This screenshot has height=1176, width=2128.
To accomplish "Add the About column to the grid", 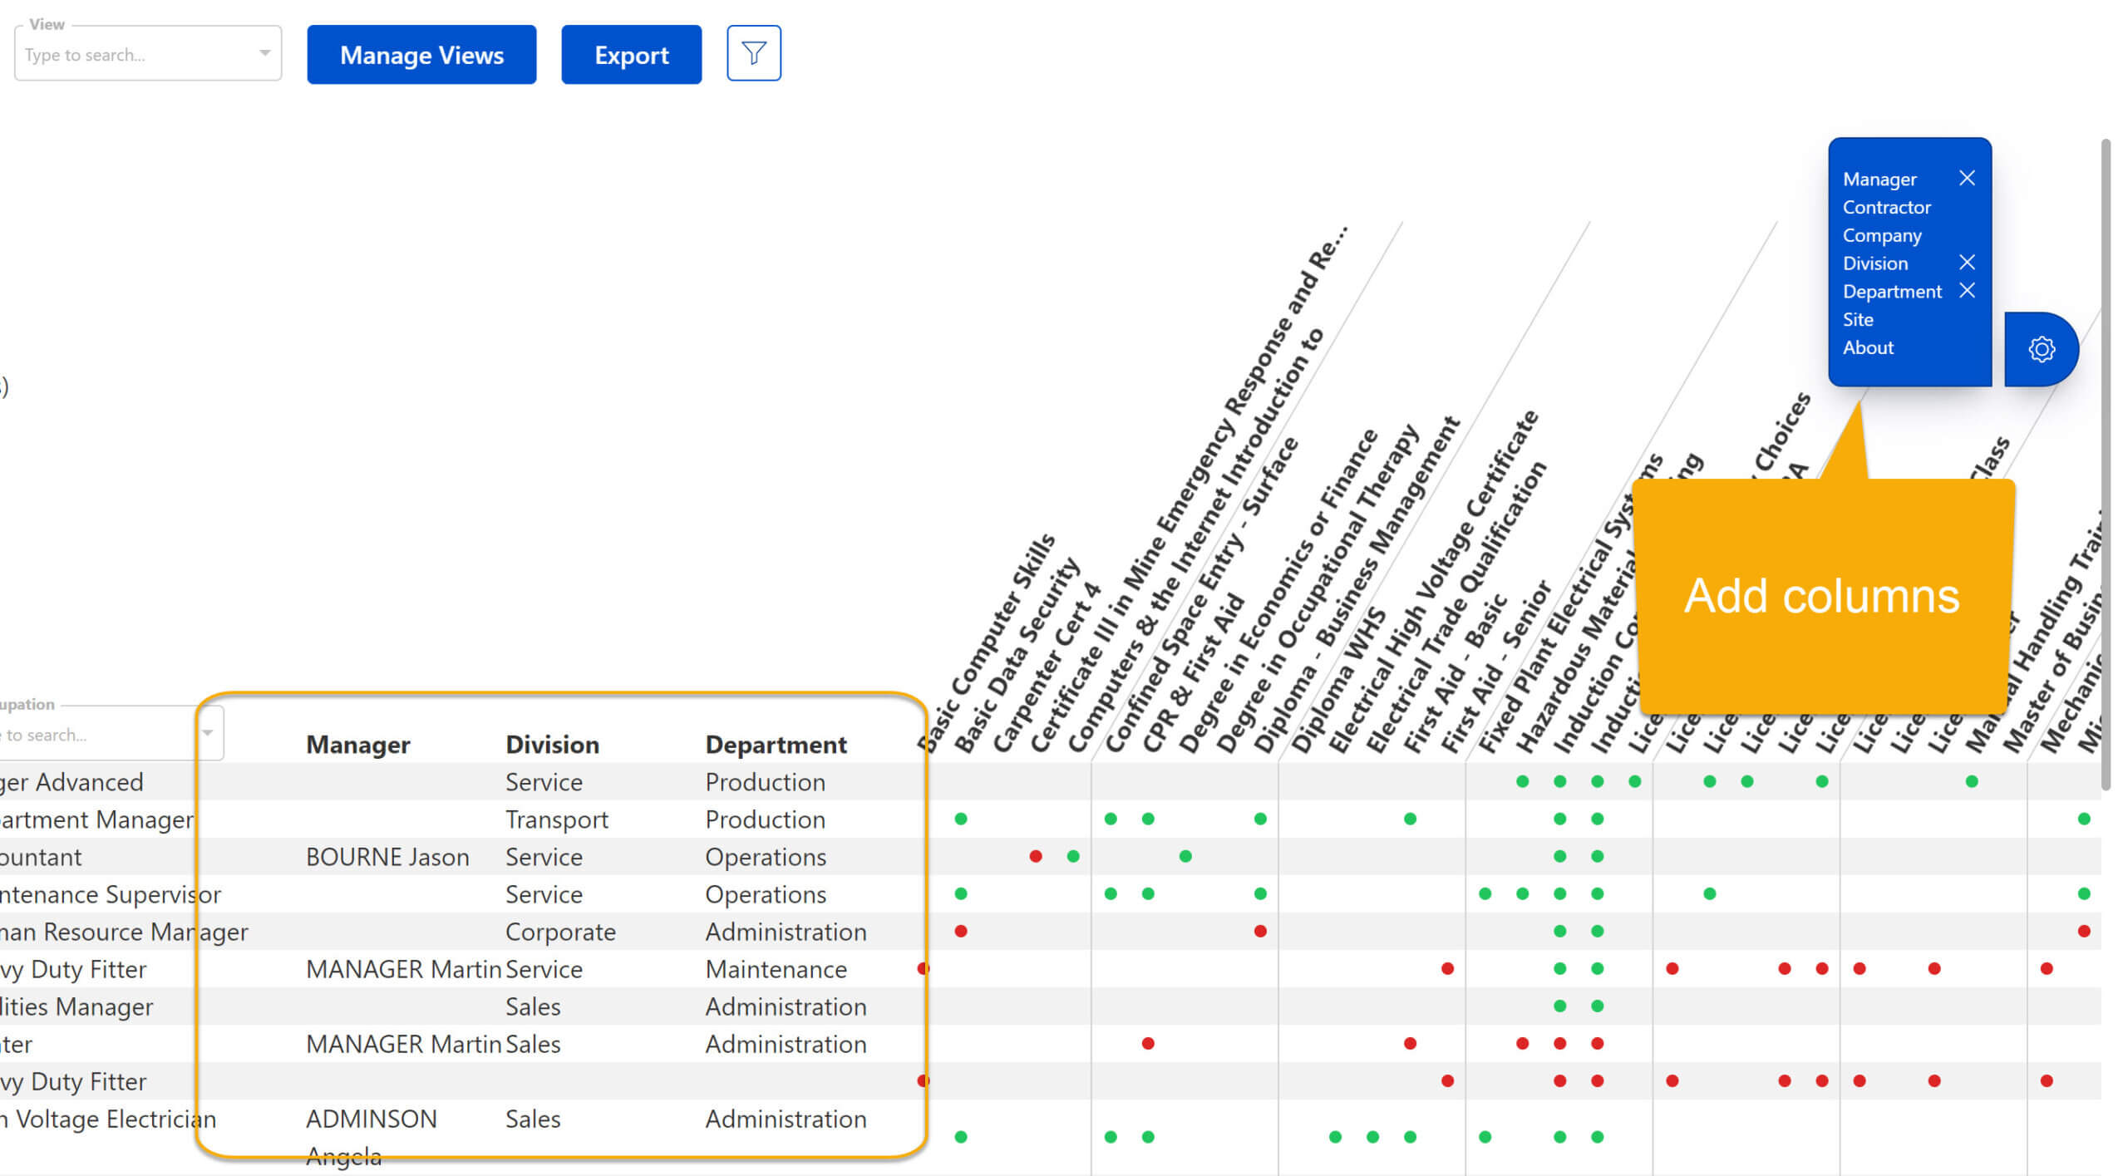I will pos(1868,347).
